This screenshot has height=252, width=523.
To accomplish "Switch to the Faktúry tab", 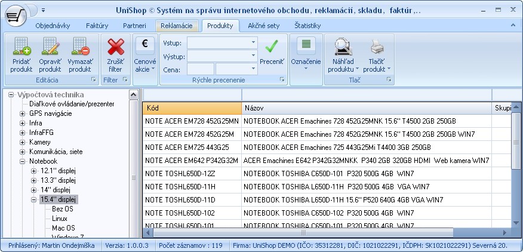I will pyautogui.click(x=97, y=26).
